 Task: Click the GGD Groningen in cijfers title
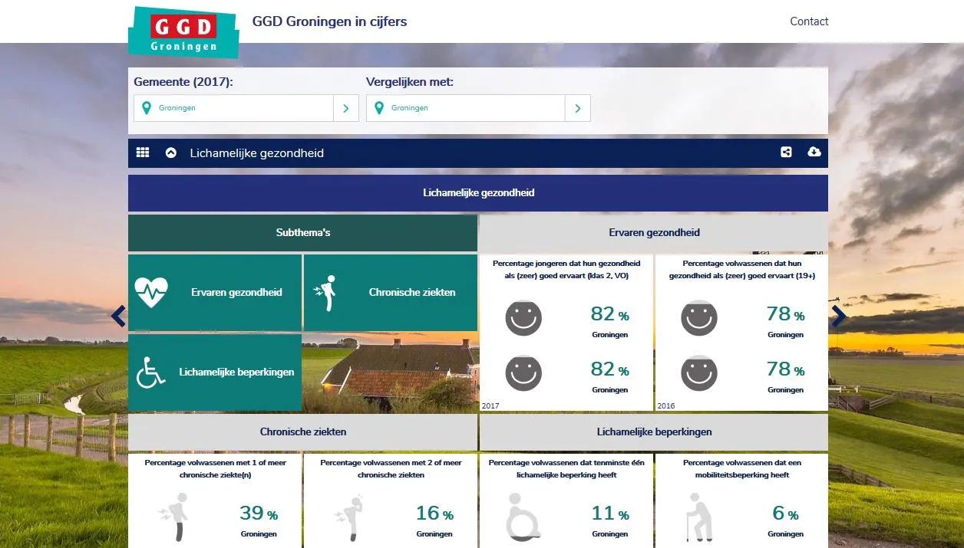click(x=329, y=21)
